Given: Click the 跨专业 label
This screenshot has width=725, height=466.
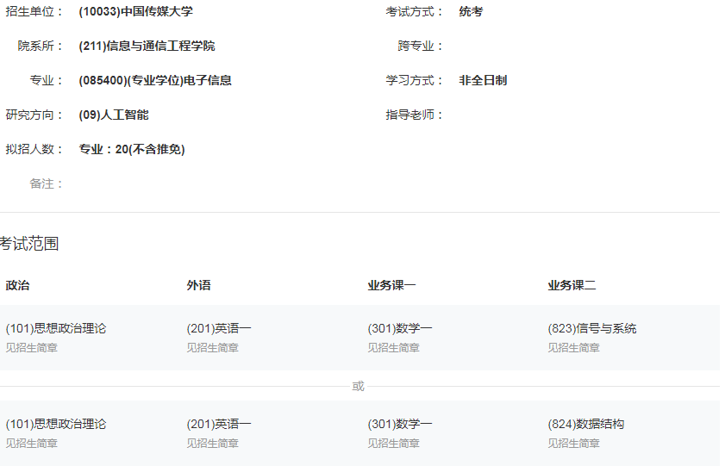Looking at the screenshot, I should (421, 46).
